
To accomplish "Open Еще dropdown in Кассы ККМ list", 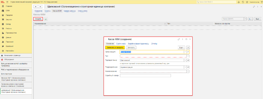I will pyautogui.click(x=258, y=19).
